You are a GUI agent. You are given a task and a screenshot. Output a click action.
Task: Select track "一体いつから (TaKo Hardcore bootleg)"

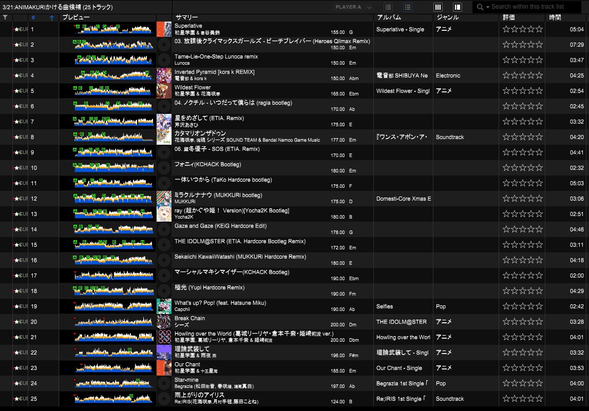click(x=223, y=180)
